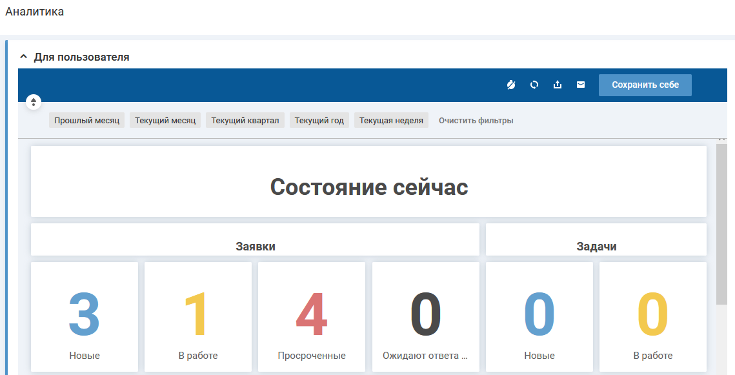
Task: Open the "Новые" requests tile showing 3
Action: click(x=85, y=316)
